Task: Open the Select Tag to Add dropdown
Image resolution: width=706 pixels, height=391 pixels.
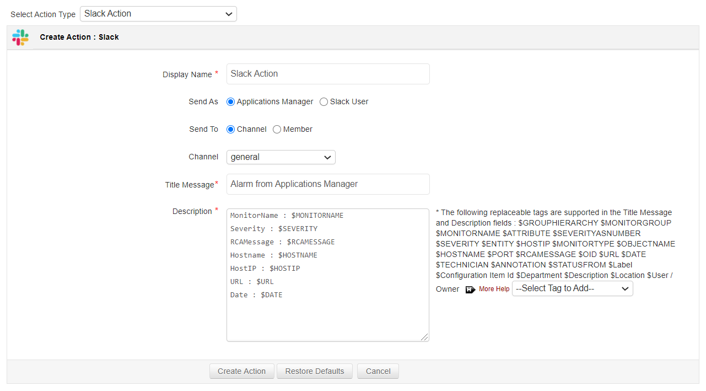Action: click(572, 288)
